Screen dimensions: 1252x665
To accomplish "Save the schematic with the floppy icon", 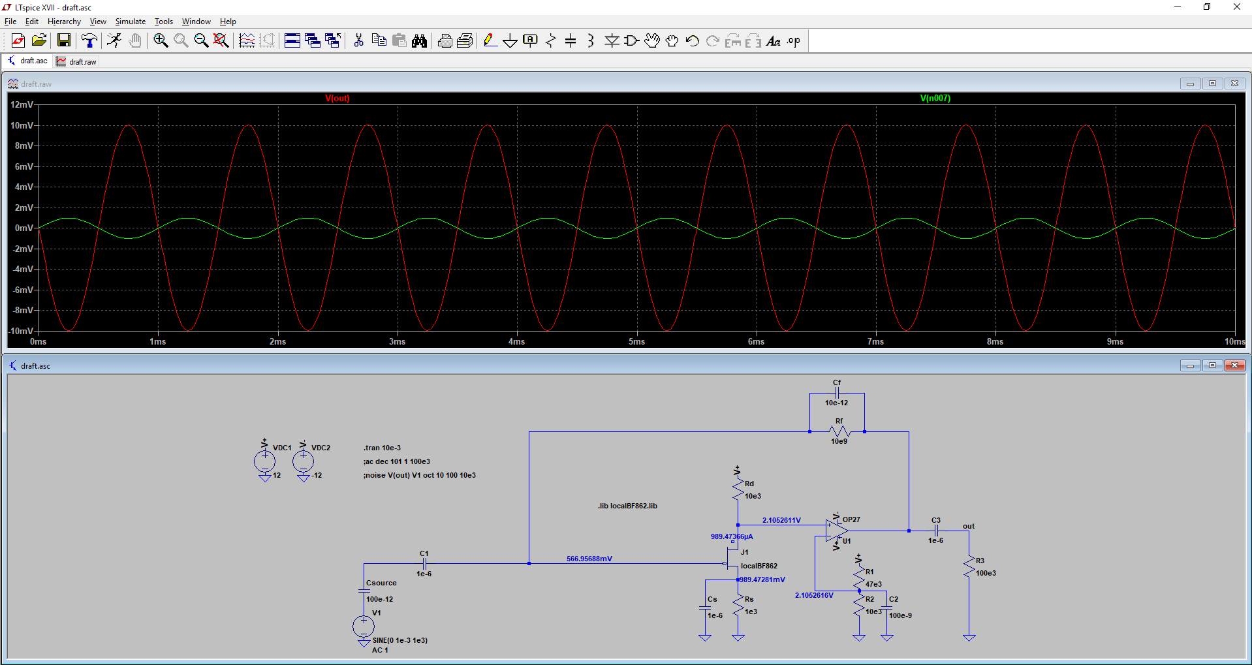I will 64,40.
